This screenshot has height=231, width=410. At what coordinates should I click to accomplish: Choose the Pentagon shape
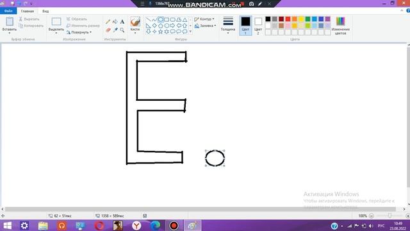tap(161, 26)
